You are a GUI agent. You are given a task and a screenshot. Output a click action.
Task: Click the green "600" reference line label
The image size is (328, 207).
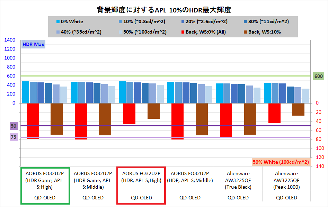point(319,76)
